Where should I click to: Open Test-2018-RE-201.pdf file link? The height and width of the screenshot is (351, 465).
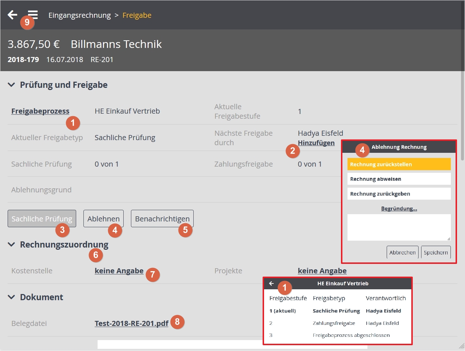131,323
